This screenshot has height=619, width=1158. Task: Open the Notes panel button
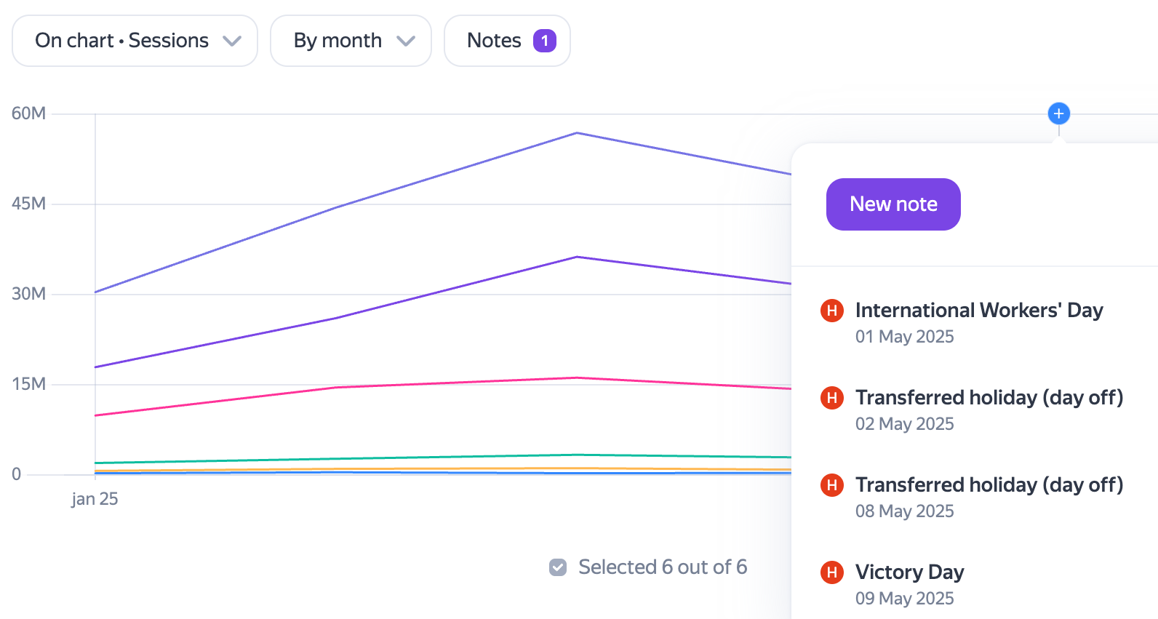coord(508,41)
